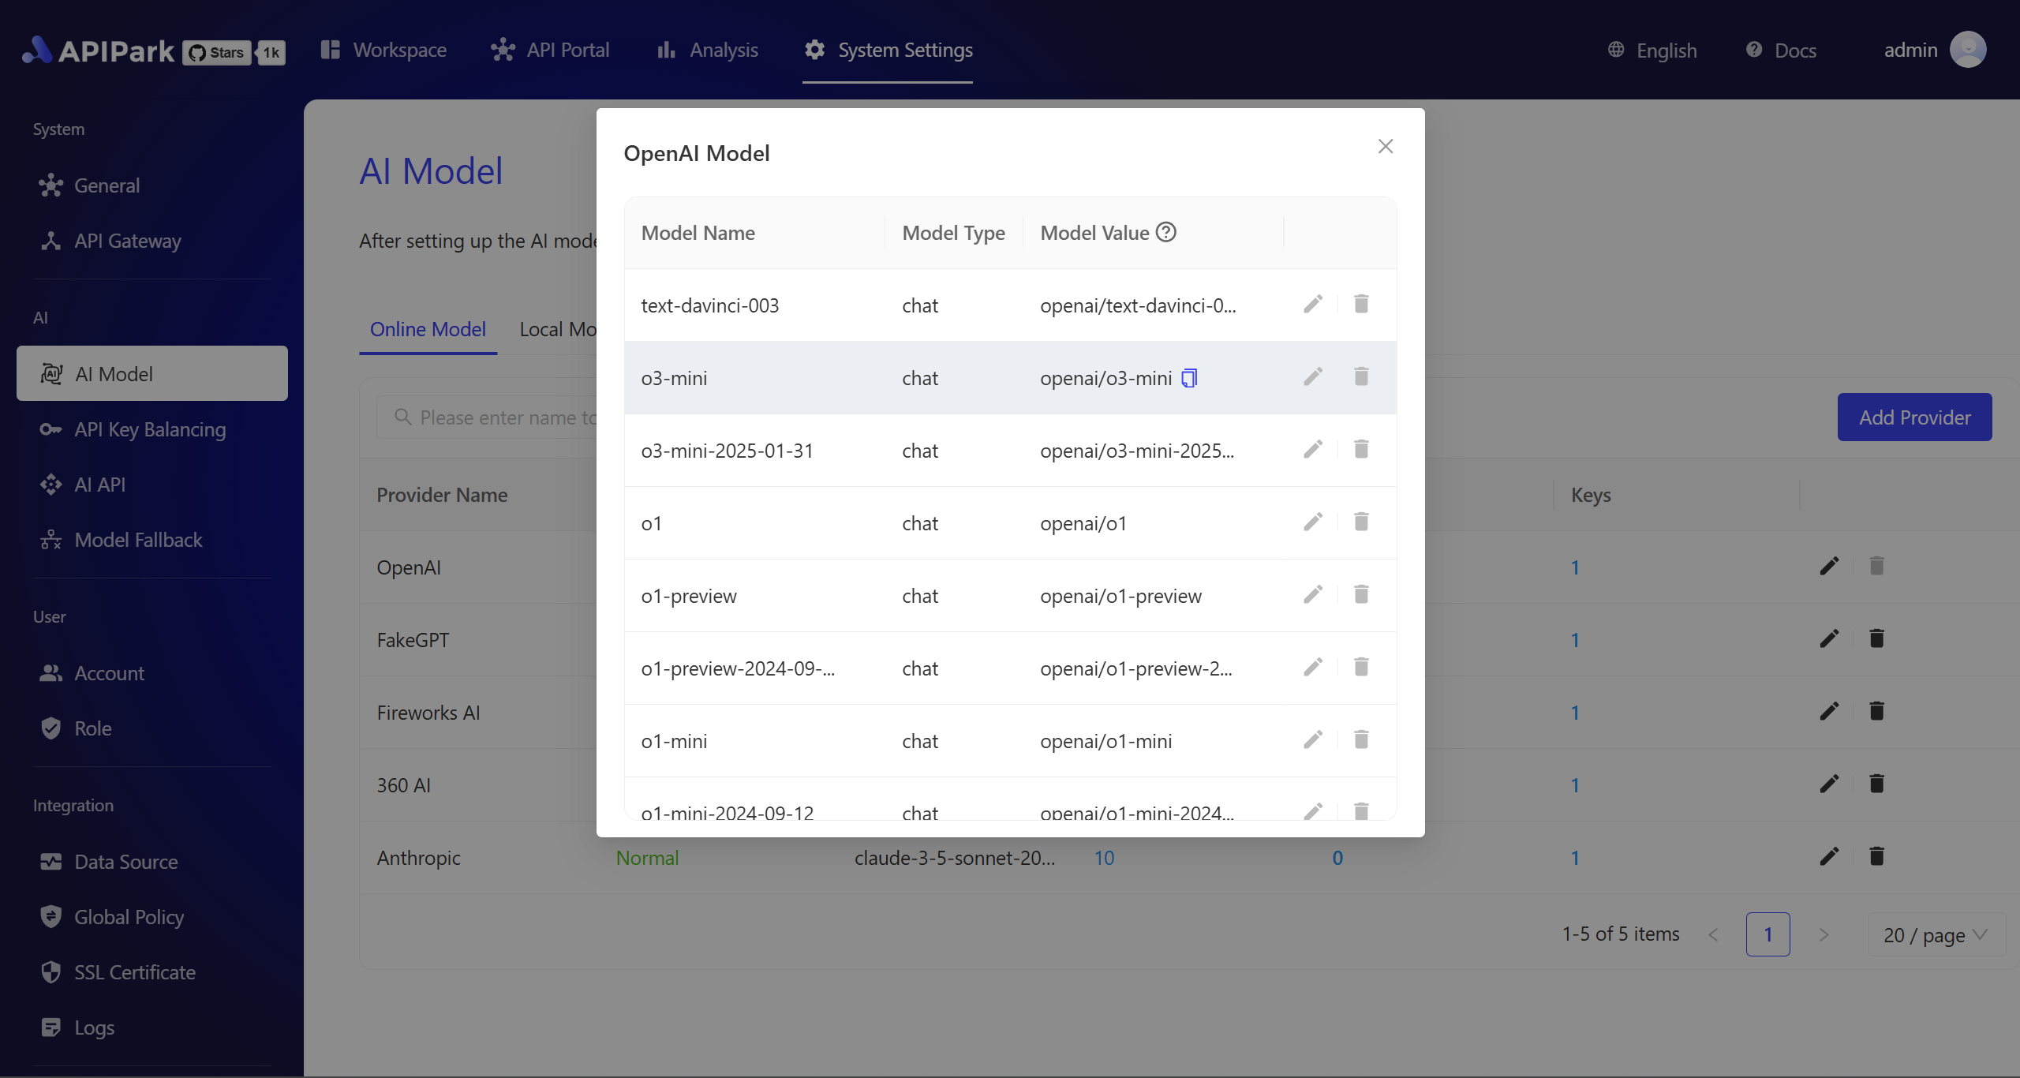Edit the FakeGPT provider
Viewport: 2020px width, 1078px height.
coord(1829,639)
